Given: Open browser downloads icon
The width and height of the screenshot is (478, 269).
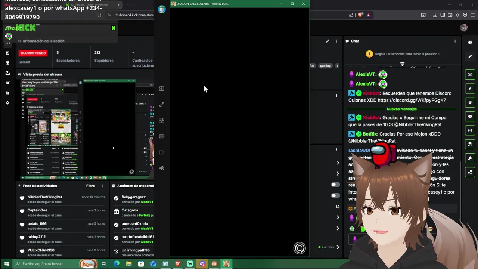Looking at the screenshot, I should [435, 15].
